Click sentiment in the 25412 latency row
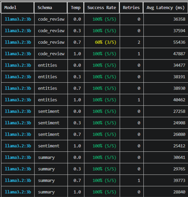This screenshot has height=197, width=188. pos(49,146)
